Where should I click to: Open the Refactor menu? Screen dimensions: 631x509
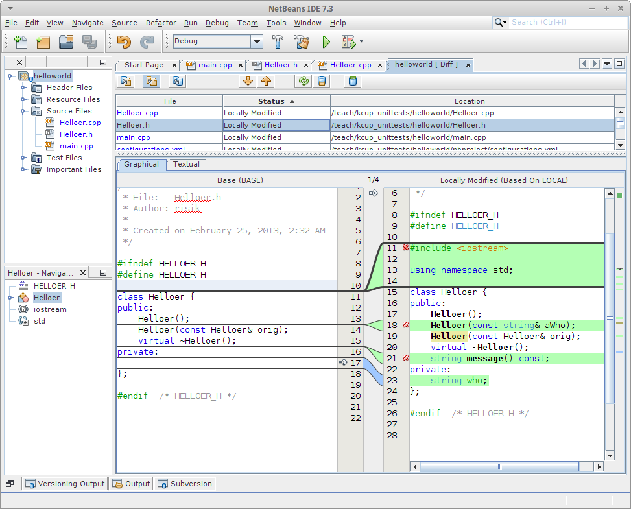pos(161,23)
